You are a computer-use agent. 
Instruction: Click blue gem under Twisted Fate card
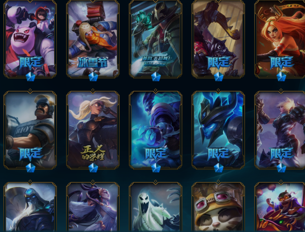coord(156,77)
